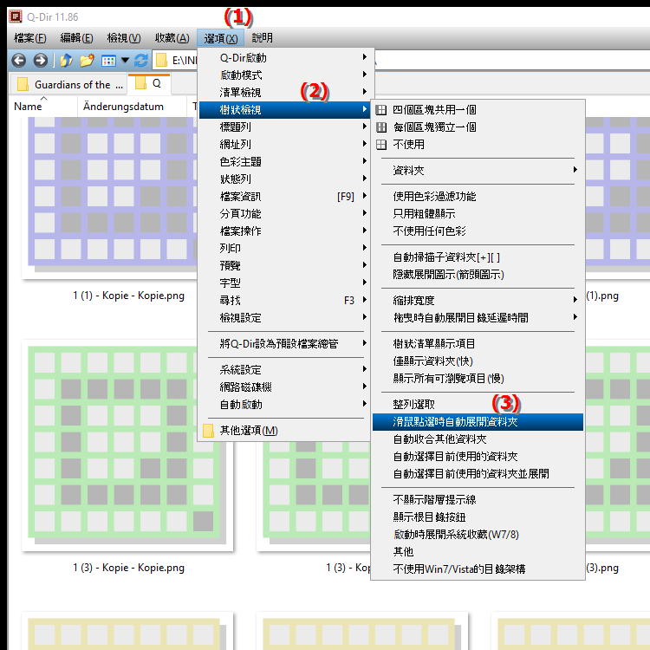The image size is (650, 650).
Task: Open the 檔案資訊 [F9] submenu
Action: pyautogui.click(x=286, y=197)
